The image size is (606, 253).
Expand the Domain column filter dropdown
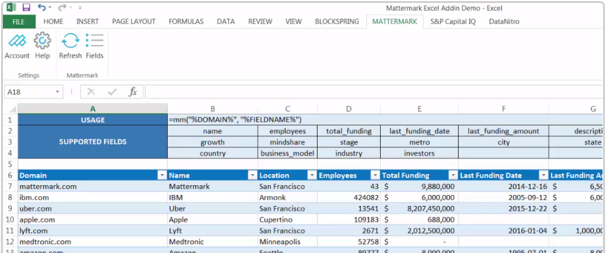click(x=162, y=175)
